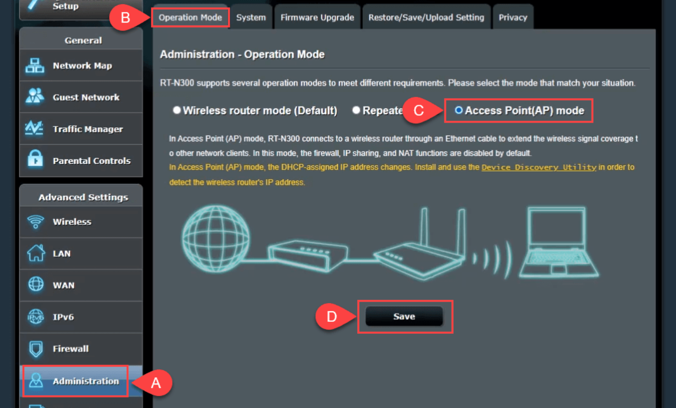Click the Administration user icon
The image size is (676, 408).
(x=36, y=380)
